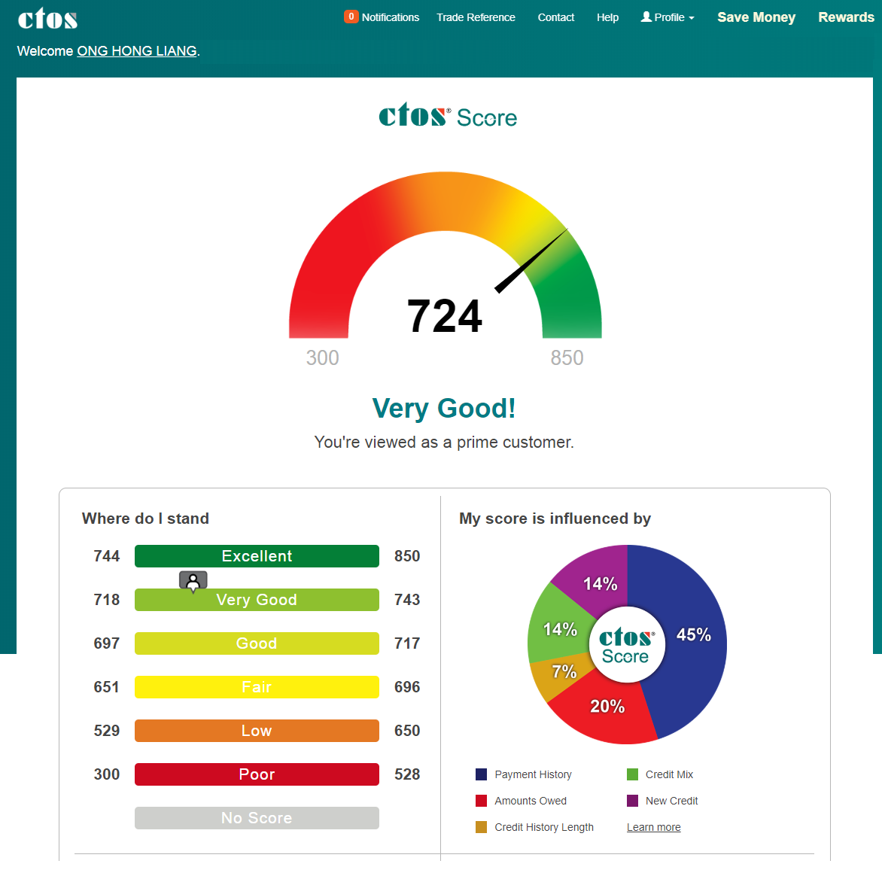
Task: Click the Payment History legend label
Action: (533, 775)
